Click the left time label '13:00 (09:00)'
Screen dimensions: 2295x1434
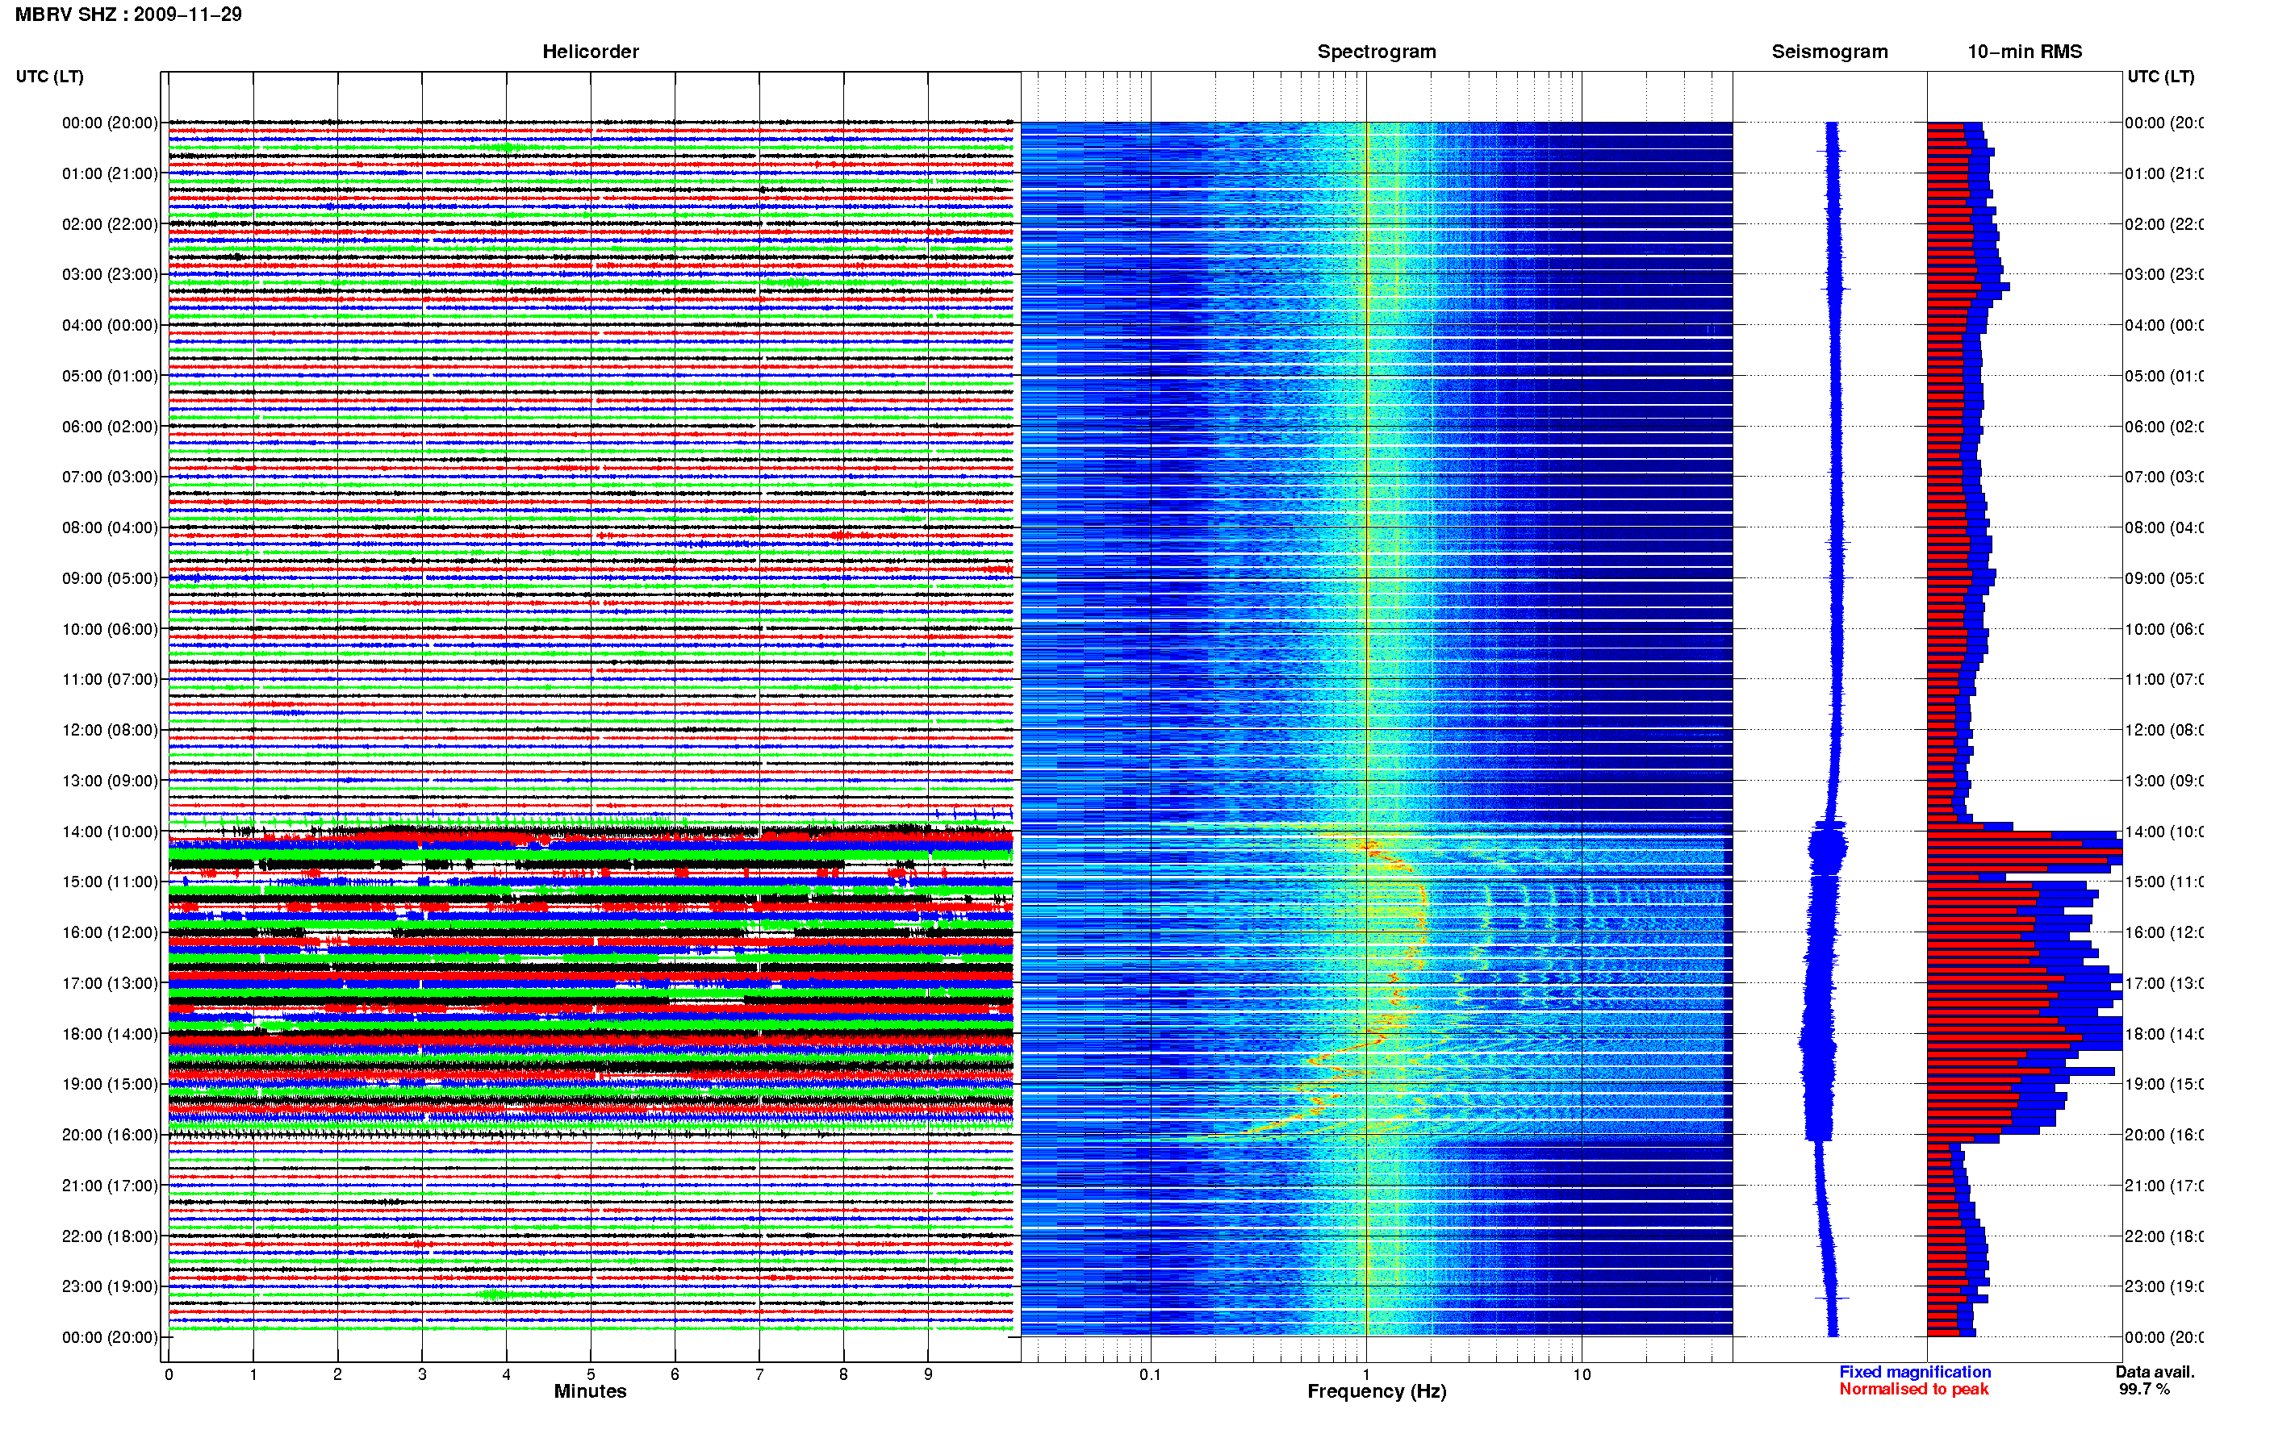point(110,781)
